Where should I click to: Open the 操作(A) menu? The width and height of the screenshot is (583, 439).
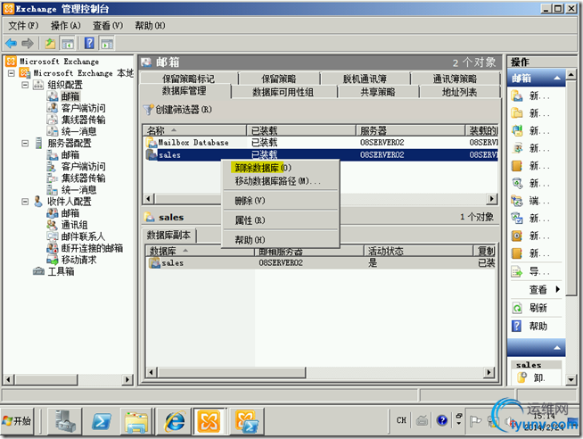click(65, 26)
